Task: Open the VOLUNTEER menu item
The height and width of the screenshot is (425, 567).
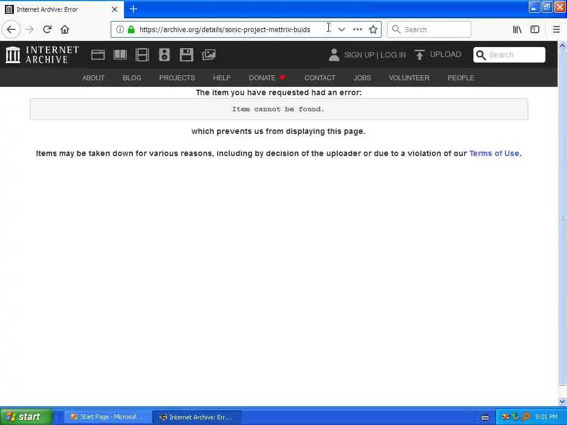Action: pos(409,77)
